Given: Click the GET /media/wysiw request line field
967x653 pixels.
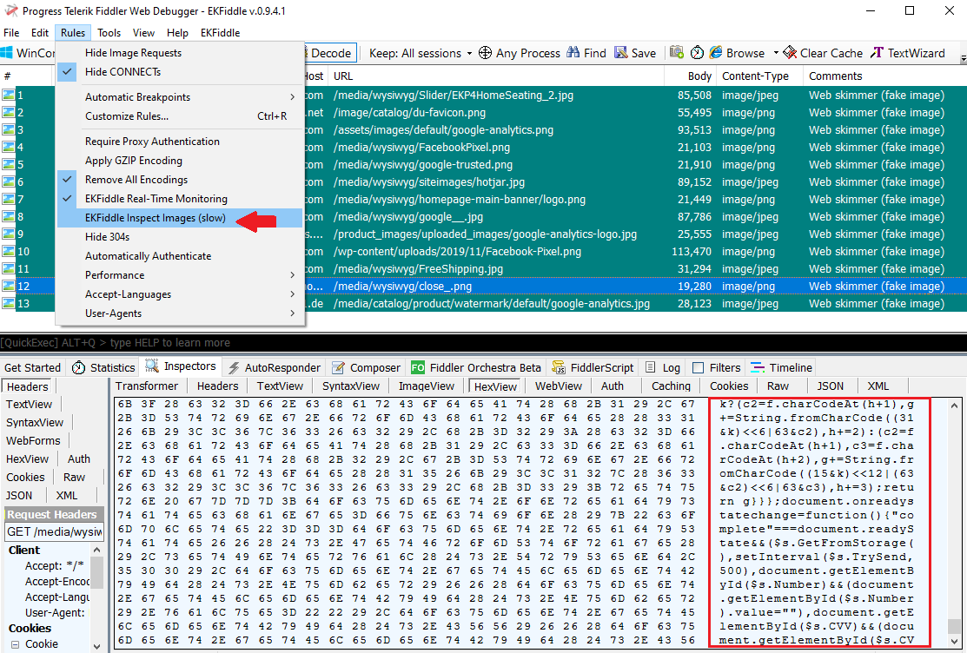Looking at the screenshot, I should (54, 532).
